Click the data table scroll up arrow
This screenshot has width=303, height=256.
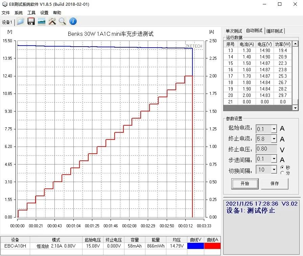pos(295,44)
